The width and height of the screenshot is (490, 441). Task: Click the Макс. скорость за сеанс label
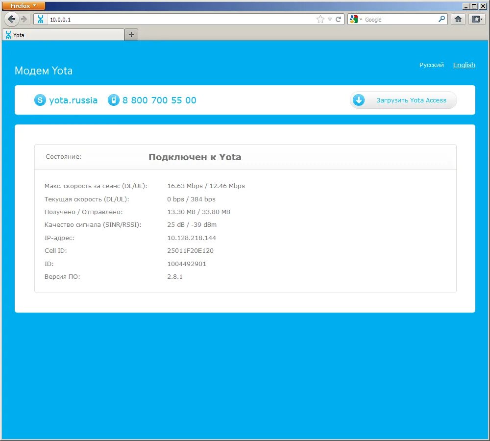tap(96, 186)
